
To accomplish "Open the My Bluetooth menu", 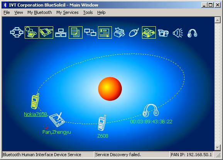I will coord(40,12).
